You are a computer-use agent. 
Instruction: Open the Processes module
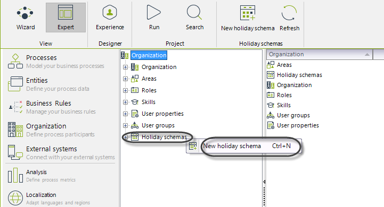point(61,61)
